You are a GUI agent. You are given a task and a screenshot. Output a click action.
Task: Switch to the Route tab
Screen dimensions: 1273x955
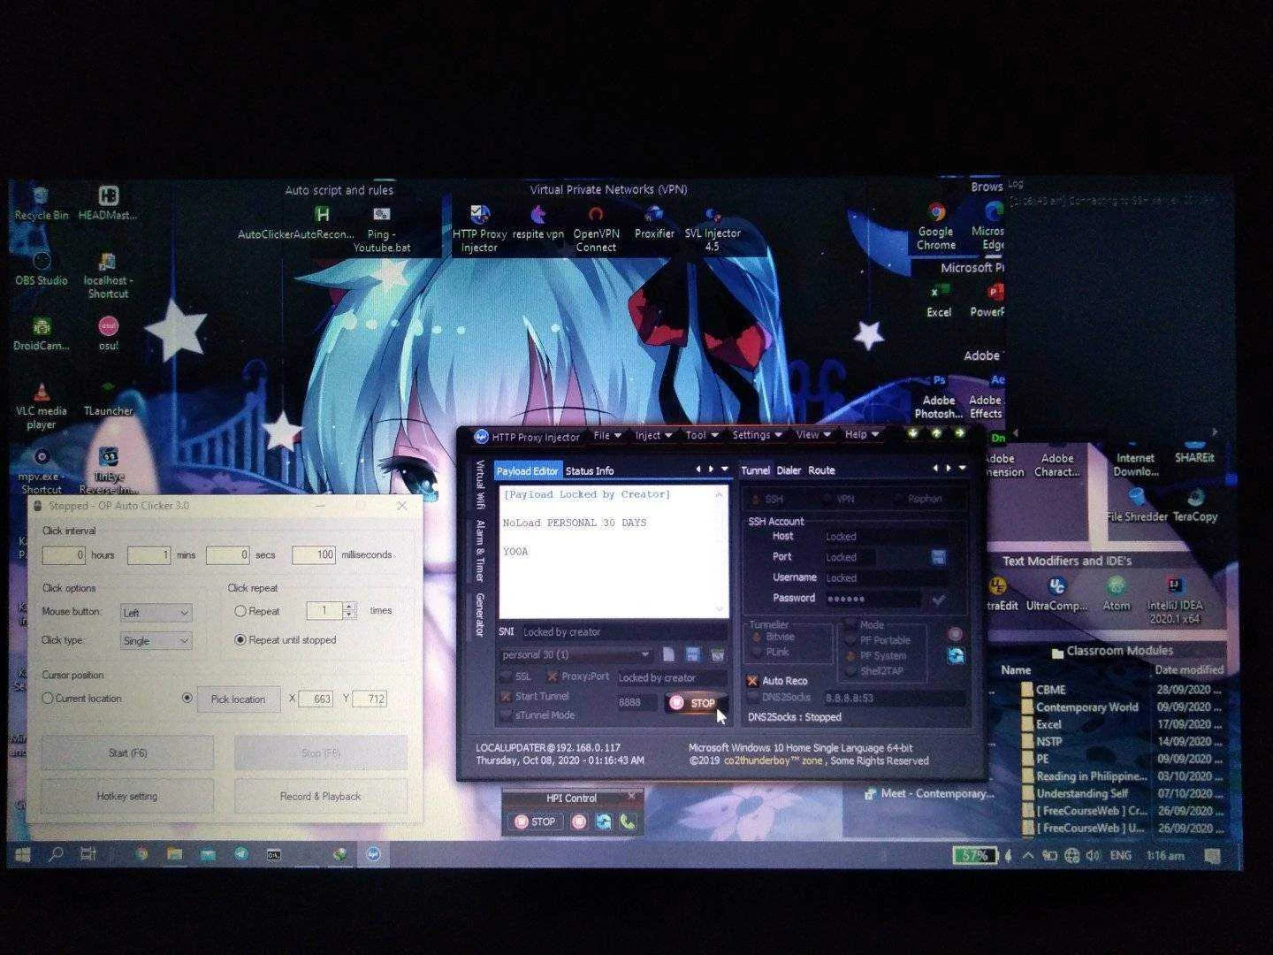pyautogui.click(x=821, y=470)
